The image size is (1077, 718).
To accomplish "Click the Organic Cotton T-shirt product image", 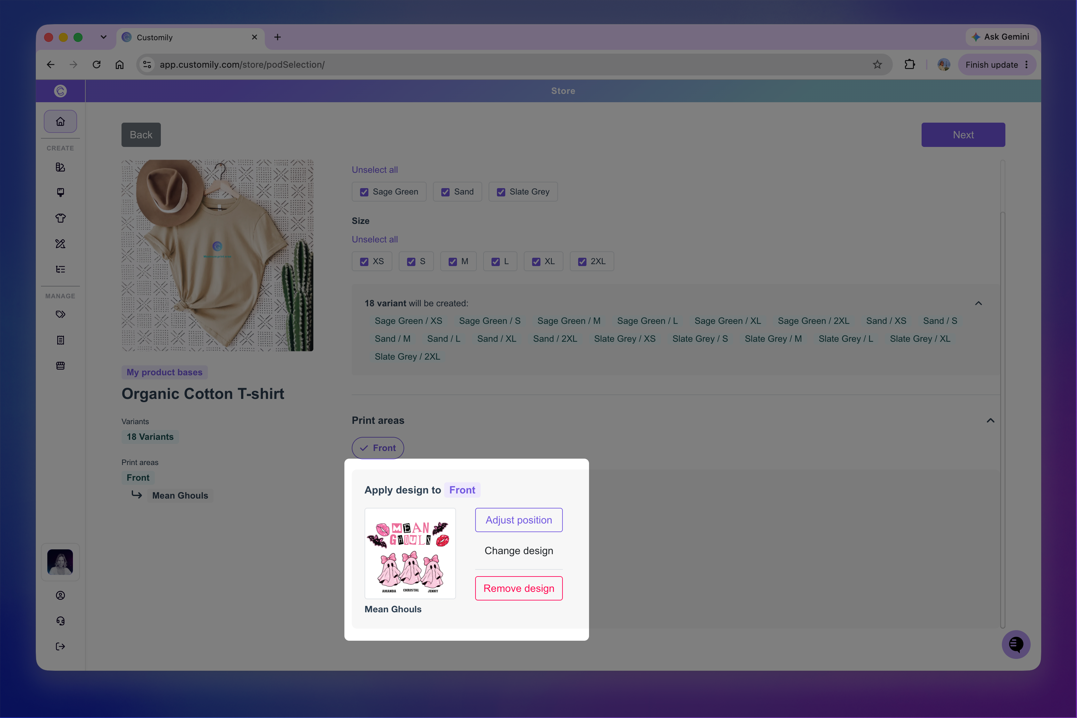I will tap(217, 256).
